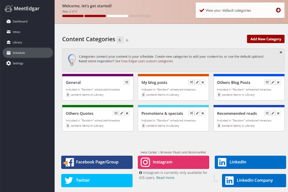
Task: Toggle random shuffle for General category
Action: tap(127, 82)
